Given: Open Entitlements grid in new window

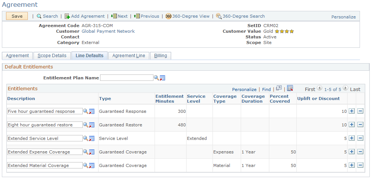Looking at the screenshot, I should click(279, 88).
